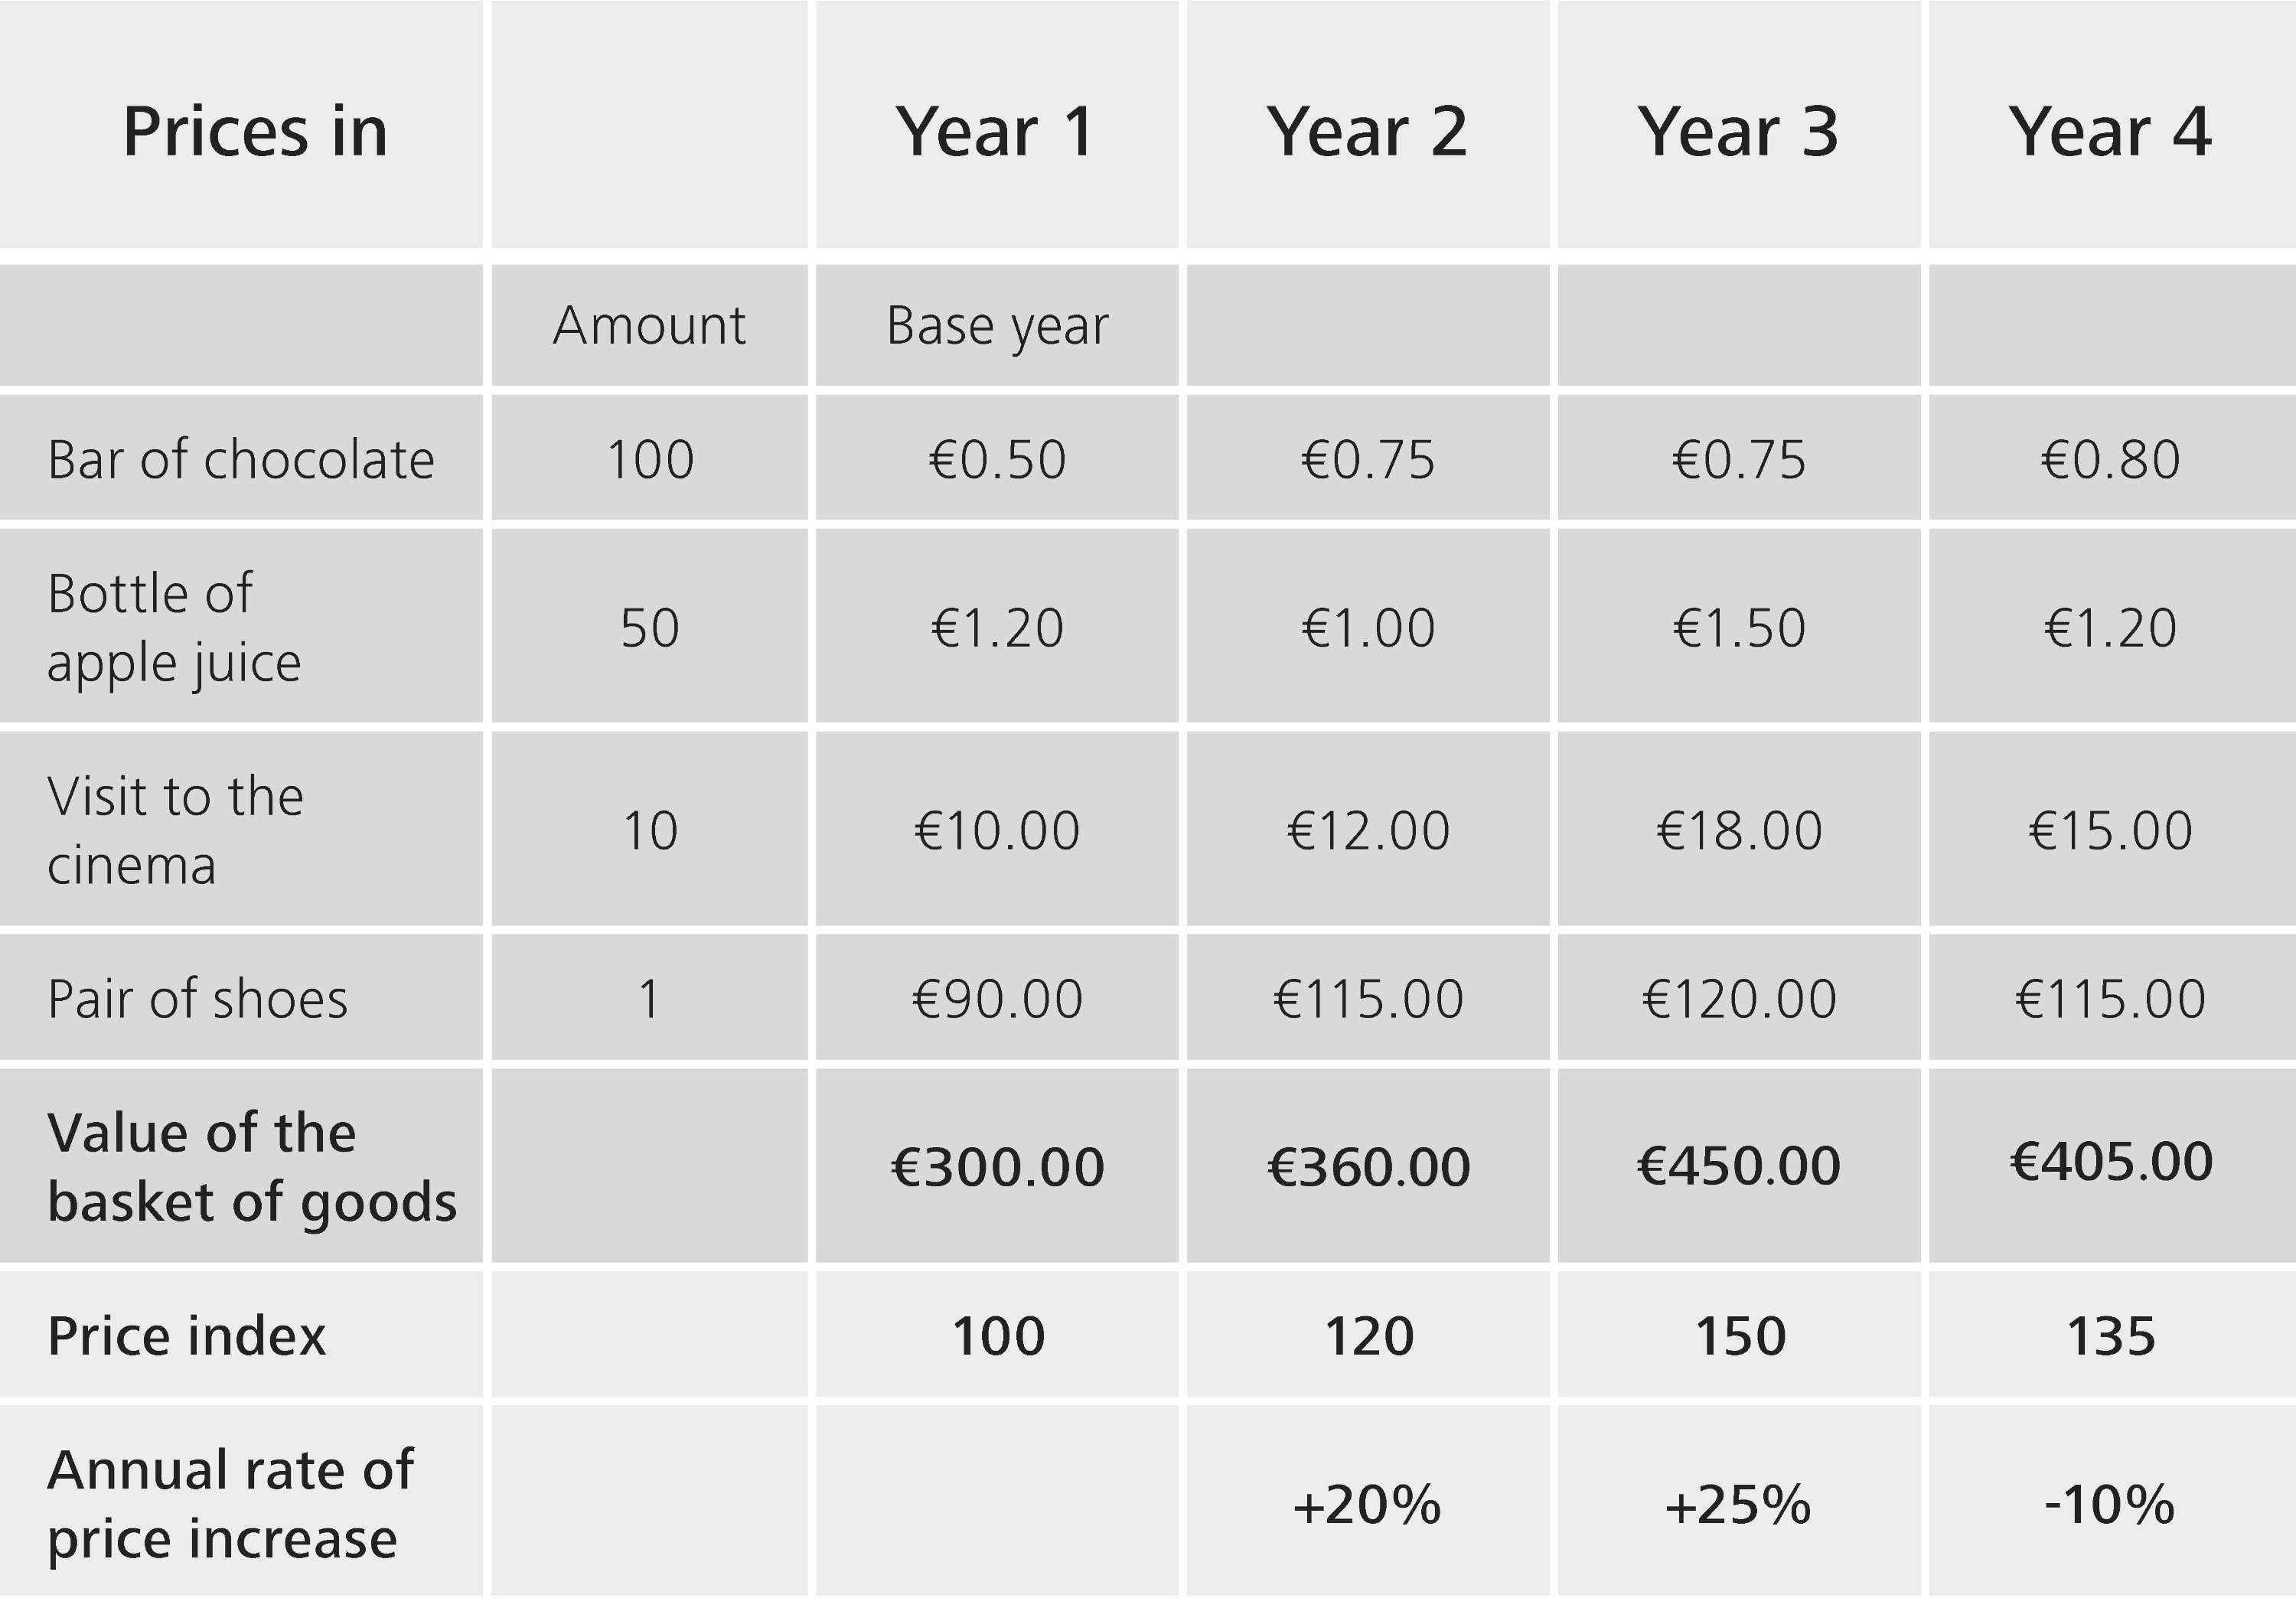
Task: Select the €0.50 chocolate price cell
Action: click(997, 458)
